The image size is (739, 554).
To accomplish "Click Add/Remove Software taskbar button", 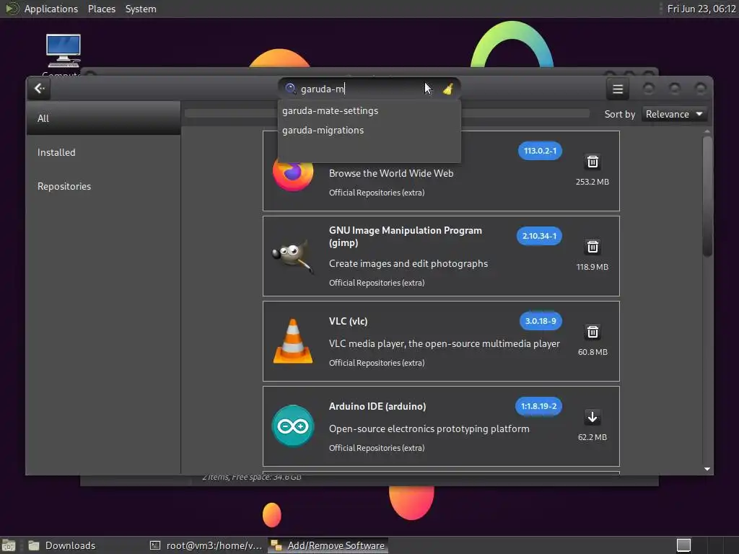I will point(328,545).
